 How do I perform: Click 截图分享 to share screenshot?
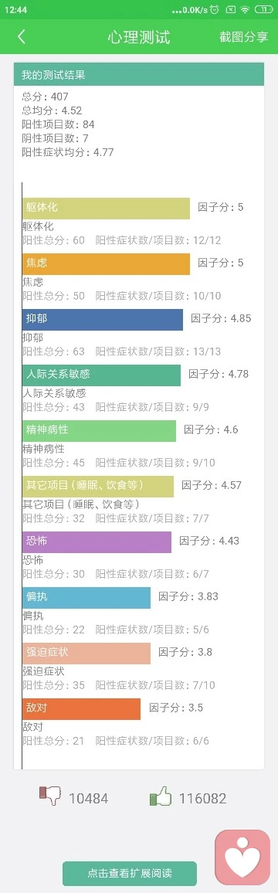(244, 37)
